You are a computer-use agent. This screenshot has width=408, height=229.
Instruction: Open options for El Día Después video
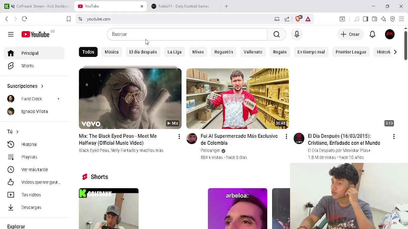tap(394, 137)
